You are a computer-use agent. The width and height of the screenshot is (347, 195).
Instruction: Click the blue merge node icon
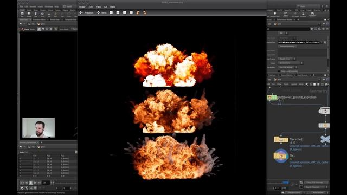click(x=325, y=139)
